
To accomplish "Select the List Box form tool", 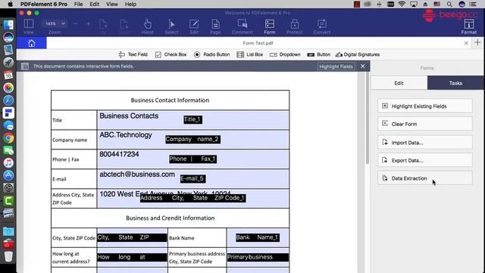I will click(249, 55).
